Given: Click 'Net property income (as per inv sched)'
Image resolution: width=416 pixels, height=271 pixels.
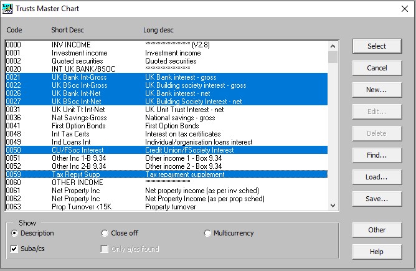Looking at the screenshot, I should [202, 191].
